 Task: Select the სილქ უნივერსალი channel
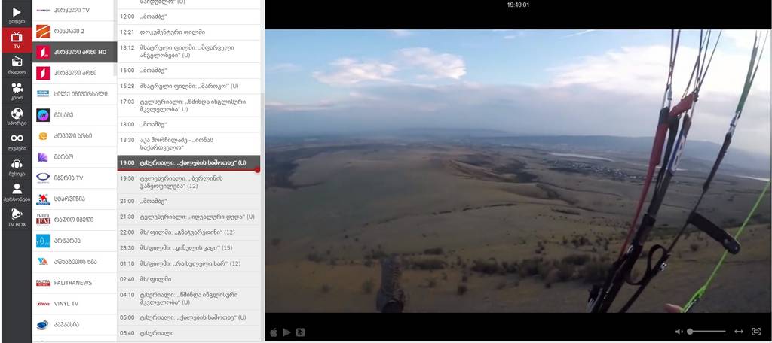[75, 94]
